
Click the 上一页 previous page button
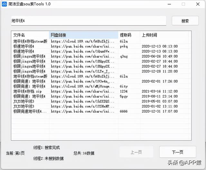(136, 152)
